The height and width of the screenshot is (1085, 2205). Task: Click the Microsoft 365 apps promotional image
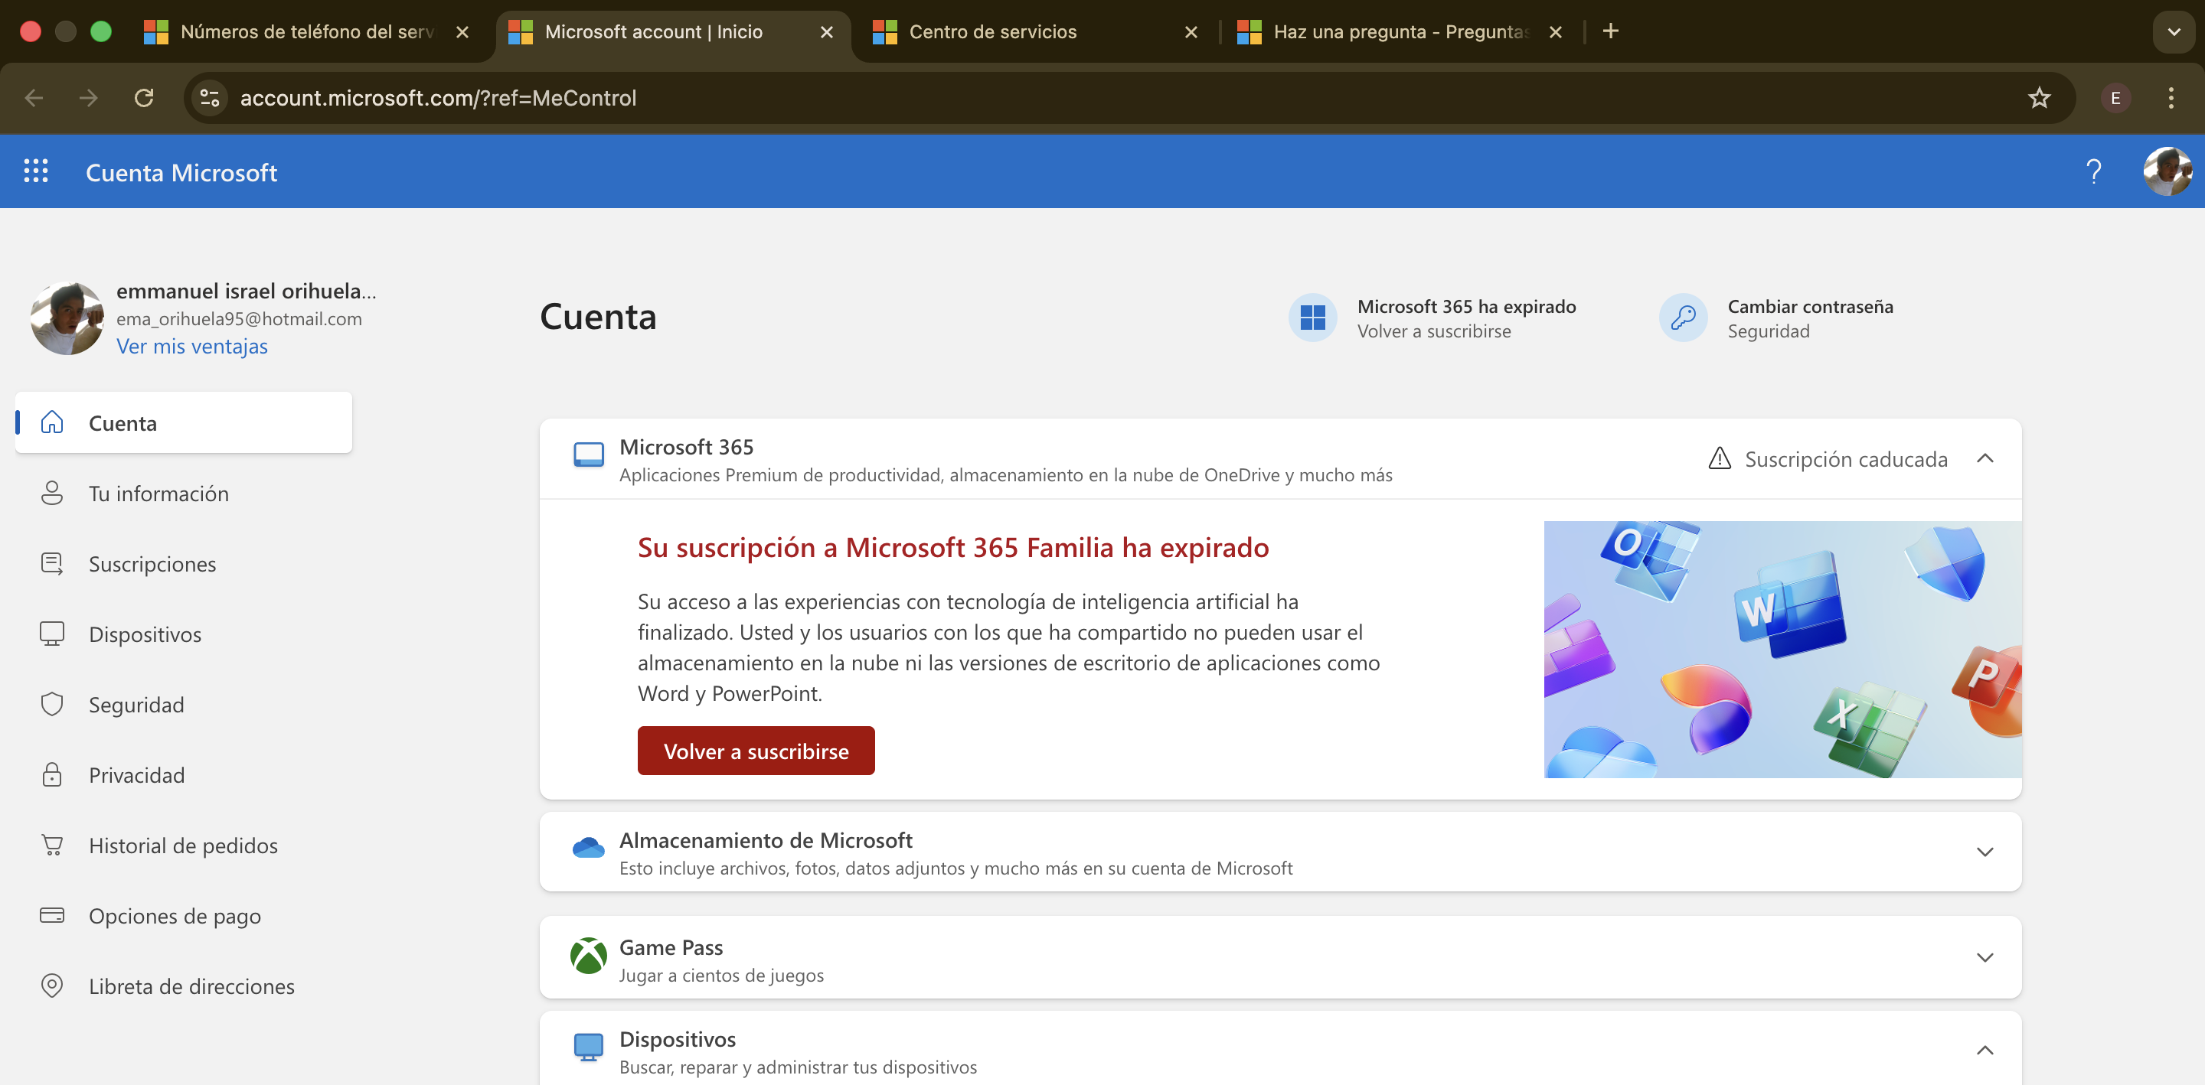(x=1782, y=649)
